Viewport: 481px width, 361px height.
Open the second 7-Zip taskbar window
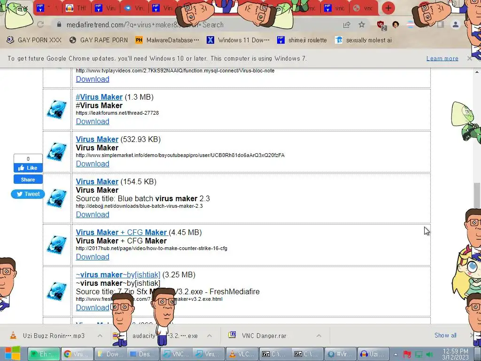[x=308, y=354]
